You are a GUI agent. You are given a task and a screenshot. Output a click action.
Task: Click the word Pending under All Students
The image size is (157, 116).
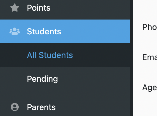coord(42,79)
